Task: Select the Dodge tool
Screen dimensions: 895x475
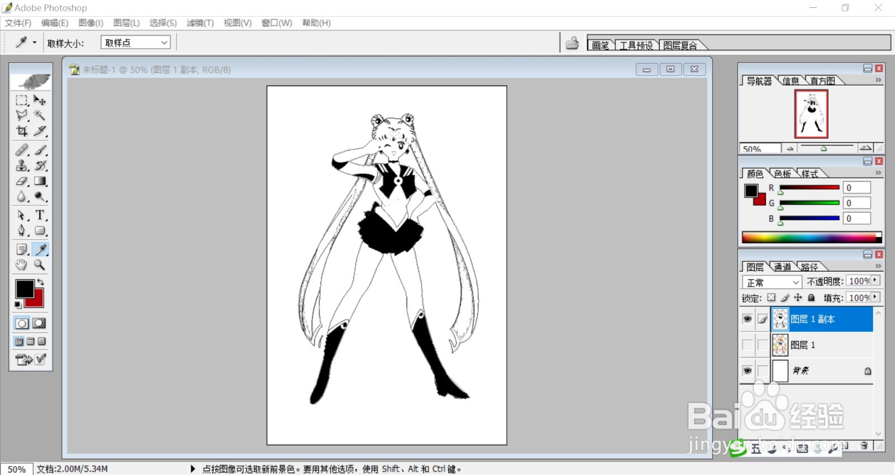Action: click(x=40, y=196)
